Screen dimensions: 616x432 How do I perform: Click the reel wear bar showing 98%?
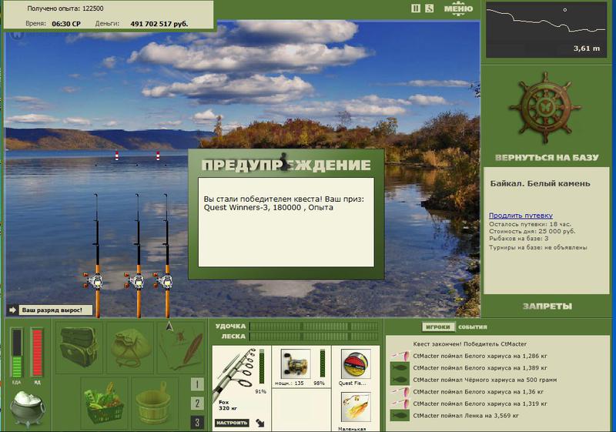coord(323,363)
